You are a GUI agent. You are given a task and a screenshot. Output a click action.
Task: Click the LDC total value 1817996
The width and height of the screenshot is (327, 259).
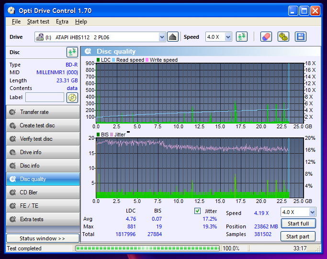[x=125, y=234]
